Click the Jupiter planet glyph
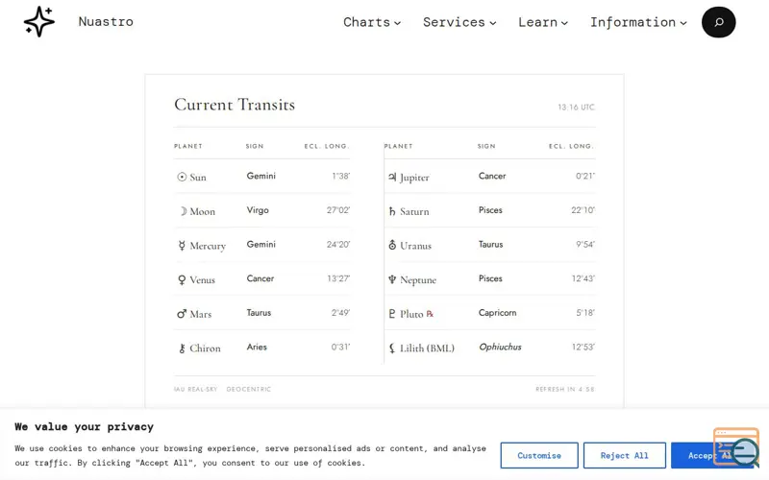Viewport: 769px width, 480px height. pyautogui.click(x=392, y=177)
